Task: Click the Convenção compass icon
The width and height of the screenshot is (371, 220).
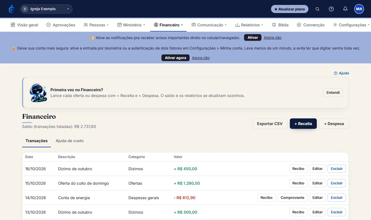Action: (x=299, y=25)
